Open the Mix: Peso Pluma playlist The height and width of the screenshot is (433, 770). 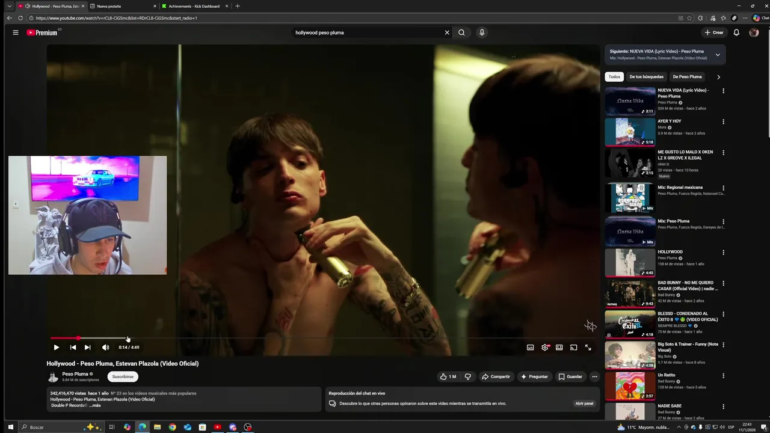(x=630, y=232)
